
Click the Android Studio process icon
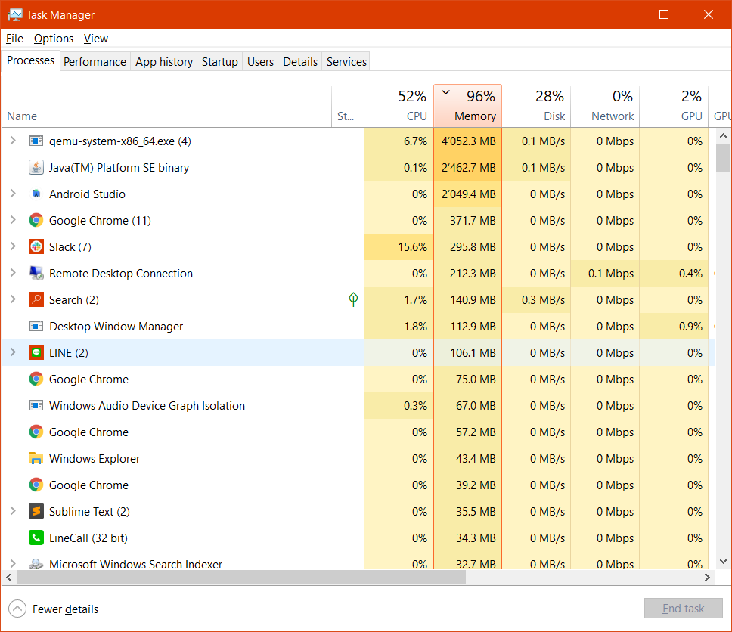coord(36,194)
